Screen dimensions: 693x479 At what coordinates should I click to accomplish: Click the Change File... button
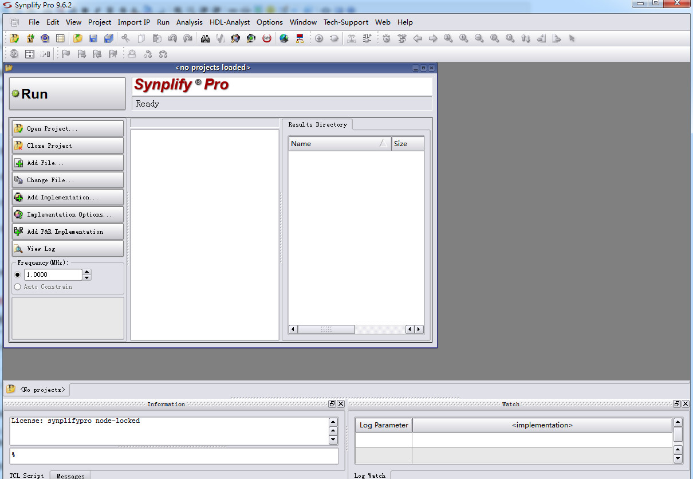coord(68,180)
